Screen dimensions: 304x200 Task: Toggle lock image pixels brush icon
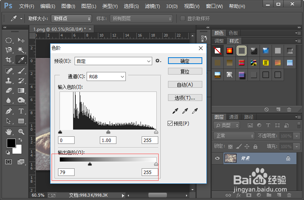239,146
